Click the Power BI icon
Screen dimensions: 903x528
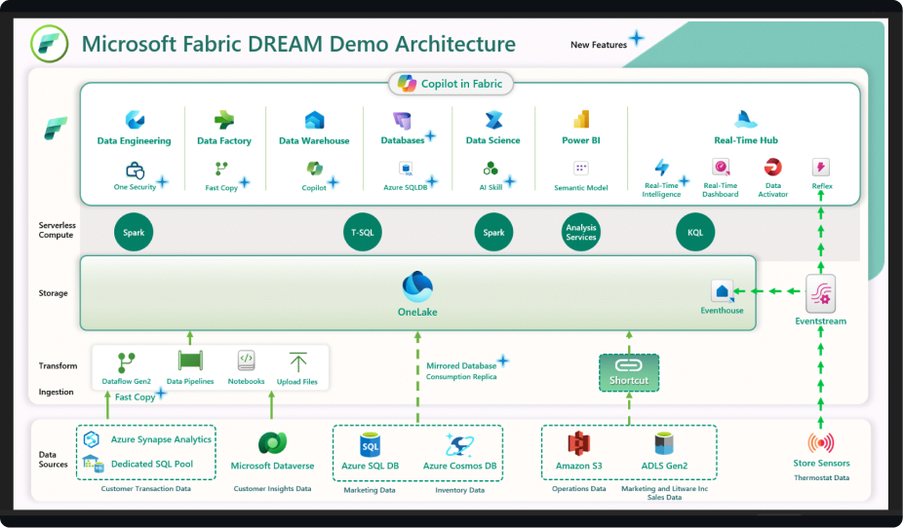(581, 119)
